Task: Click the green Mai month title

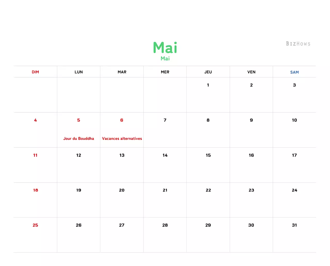Action: pyautogui.click(x=165, y=48)
